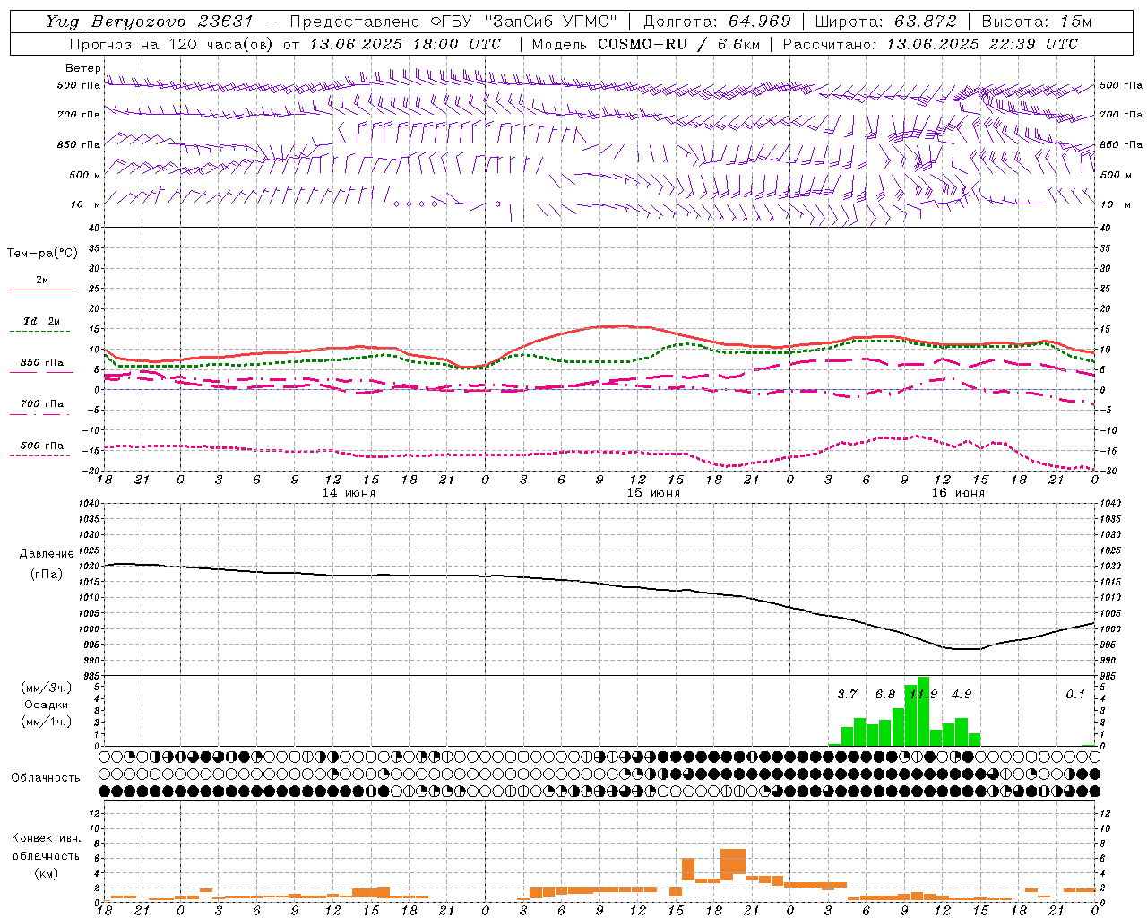Image resolution: width=1147 pixels, height=918 pixels.
Task: Click the 11.9 precipitation total
Action: click(923, 694)
